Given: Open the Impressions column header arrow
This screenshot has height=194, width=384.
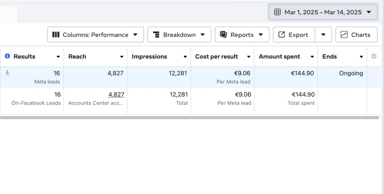Looking at the screenshot, I should point(185,57).
